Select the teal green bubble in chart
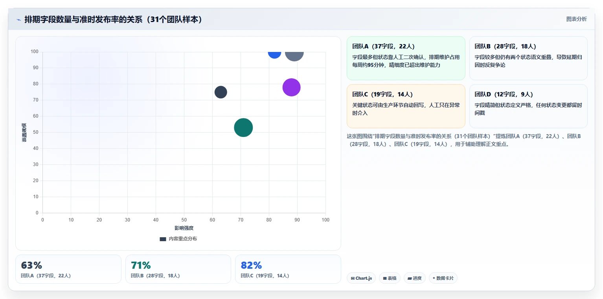The width and height of the screenshot is (603, 299). point(243,127)
